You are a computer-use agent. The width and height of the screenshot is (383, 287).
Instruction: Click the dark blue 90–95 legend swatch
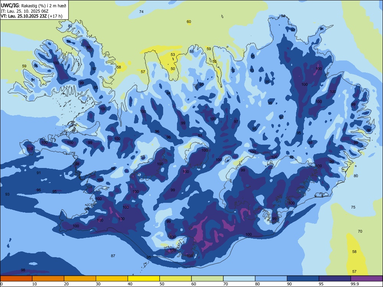[303, 279]
